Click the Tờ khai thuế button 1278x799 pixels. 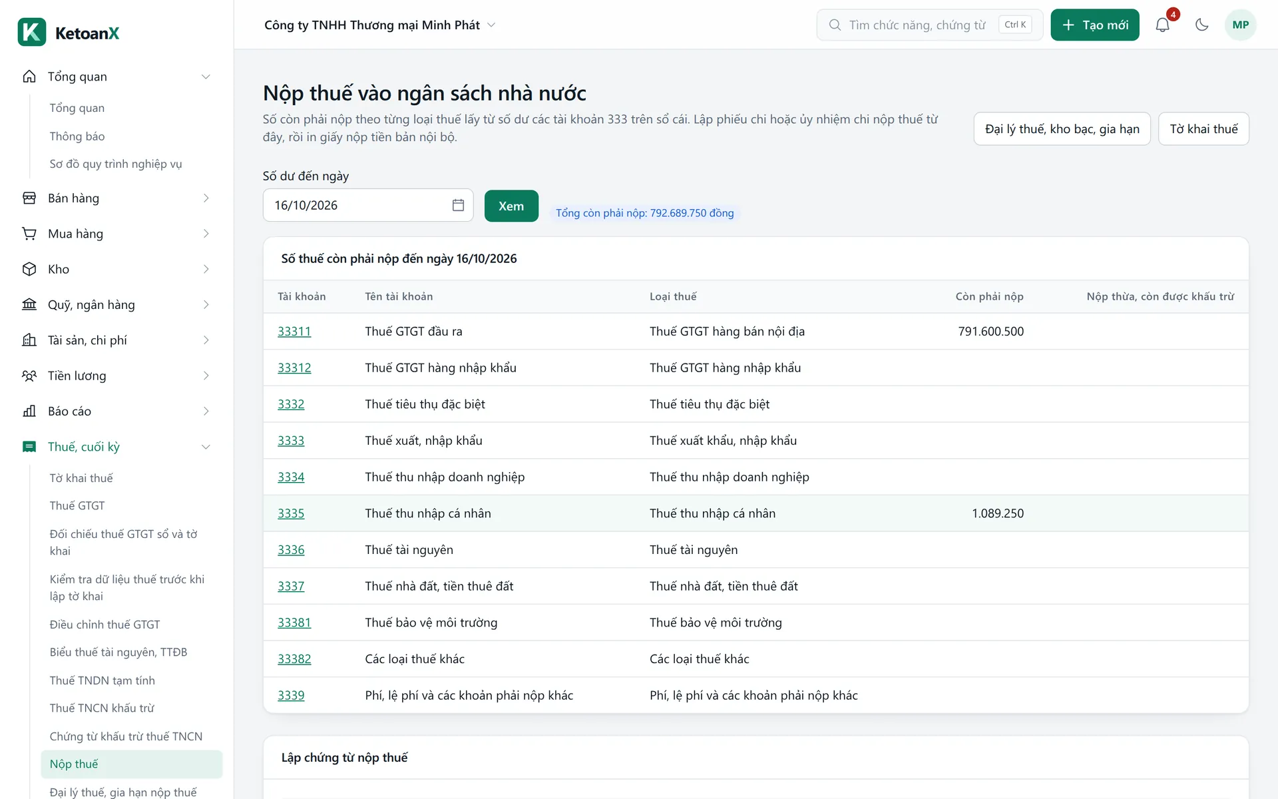1203,129
